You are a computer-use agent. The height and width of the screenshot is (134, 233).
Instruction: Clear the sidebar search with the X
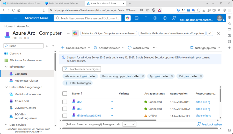(47, 46)
